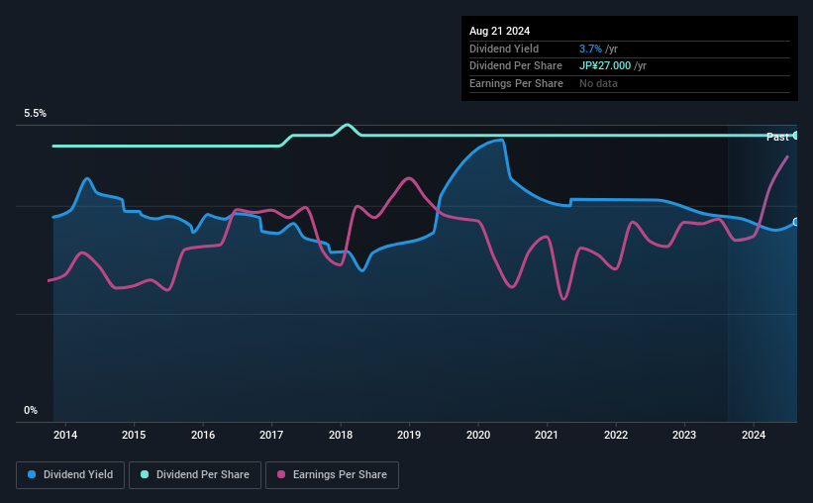813x503 pixels.
Task: Jump to 2020 on the time axis
Action: coord(478,435)
